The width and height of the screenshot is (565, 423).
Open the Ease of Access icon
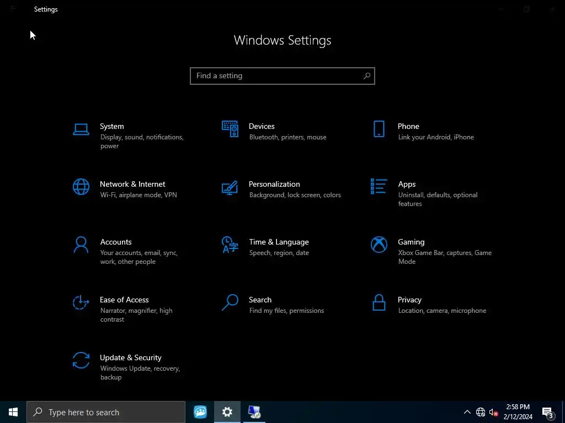pos(81,302)
